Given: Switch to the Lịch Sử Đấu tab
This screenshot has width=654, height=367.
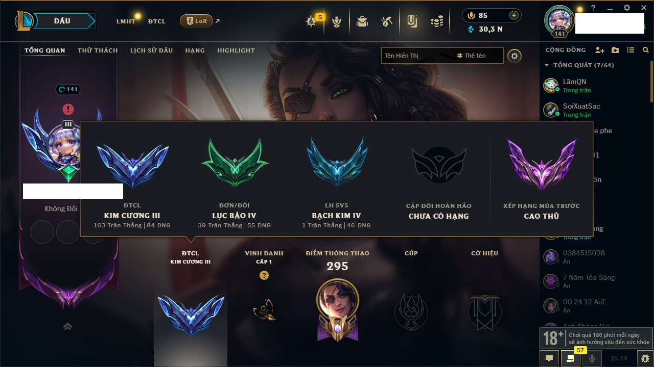Looking at the screenshot, I should point(151,50).
